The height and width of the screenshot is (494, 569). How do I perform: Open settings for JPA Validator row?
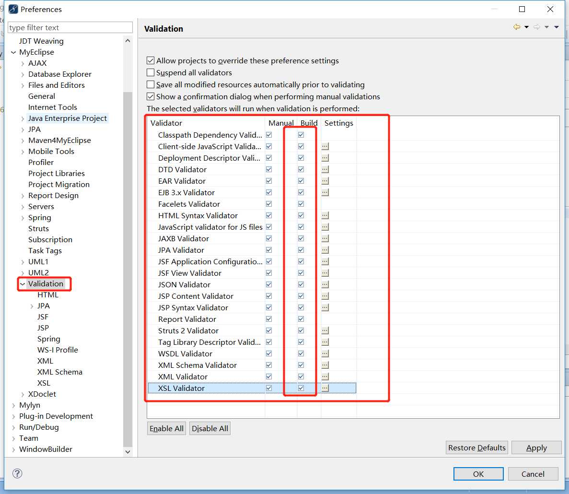(325, 250)
